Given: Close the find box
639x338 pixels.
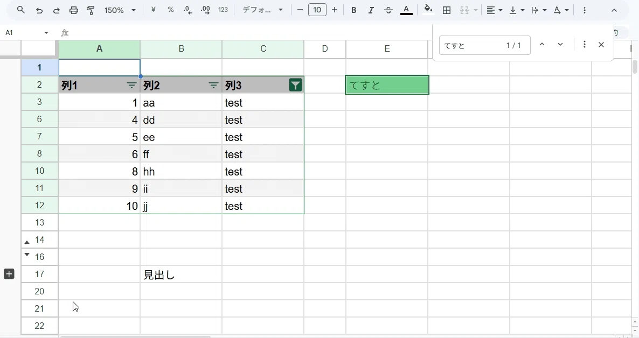Looking at the screenshot, I should click(x=601, y=45).
